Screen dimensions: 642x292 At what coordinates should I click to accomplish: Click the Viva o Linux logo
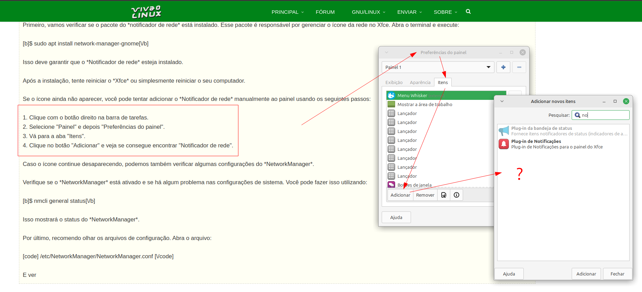click(146, 12)
